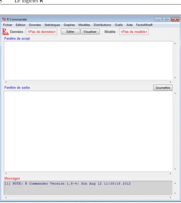Click Messages pane scroll down arrow
The image size is (181, 203).
pos(175,193)
